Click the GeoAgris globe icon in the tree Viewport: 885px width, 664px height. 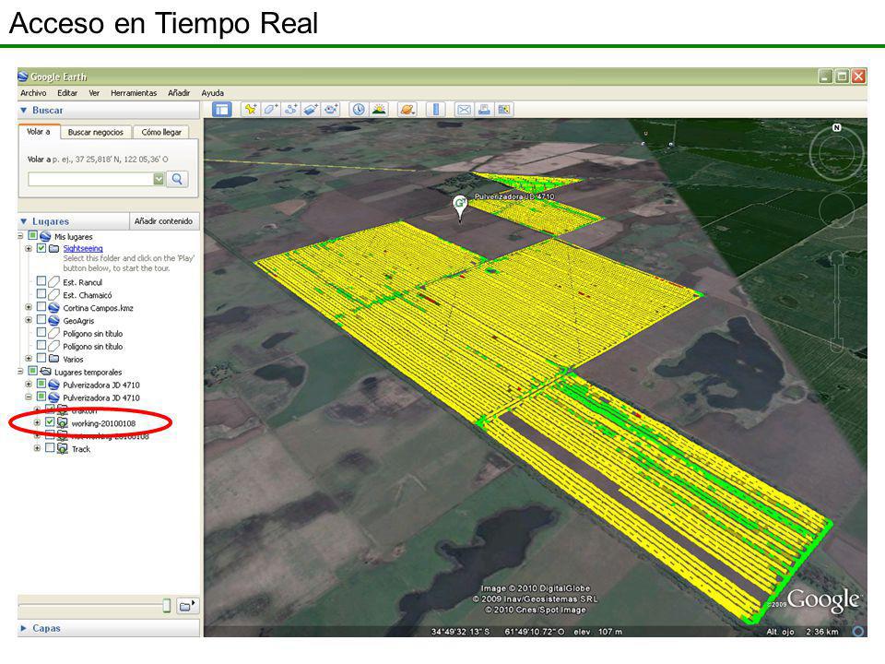pos(53,320)
